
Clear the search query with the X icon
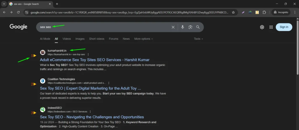coord(173,27)
